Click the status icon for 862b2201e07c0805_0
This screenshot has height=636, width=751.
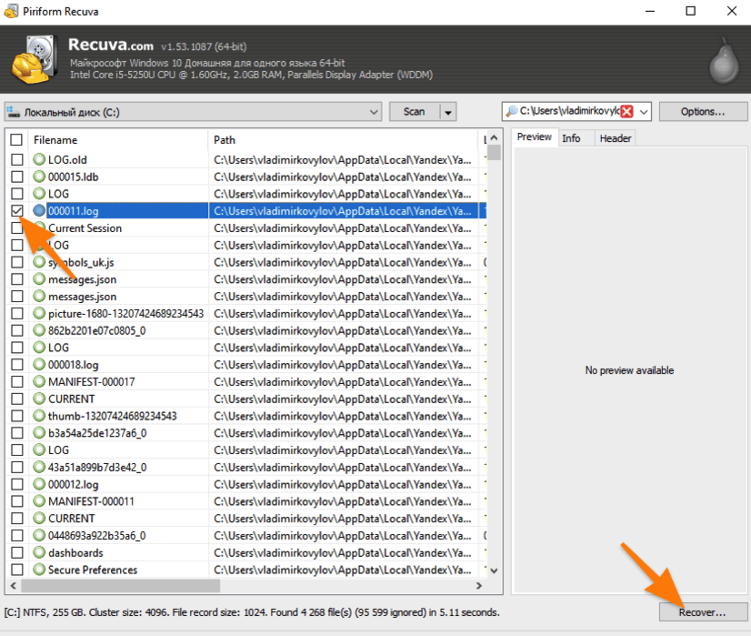point(39,330)
